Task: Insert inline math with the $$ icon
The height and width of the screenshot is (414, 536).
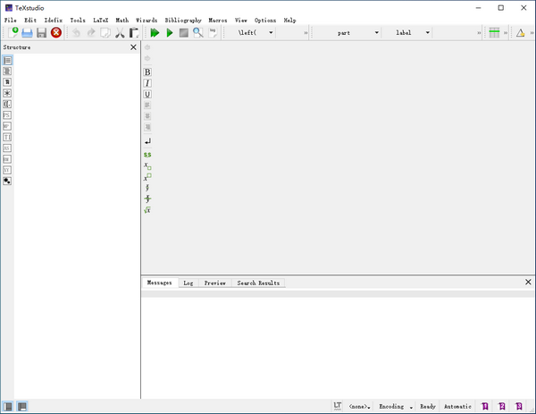Action: (147, 155)
